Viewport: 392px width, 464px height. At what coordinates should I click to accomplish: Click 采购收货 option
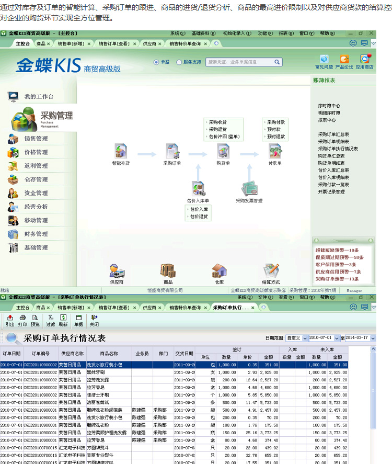218,122
